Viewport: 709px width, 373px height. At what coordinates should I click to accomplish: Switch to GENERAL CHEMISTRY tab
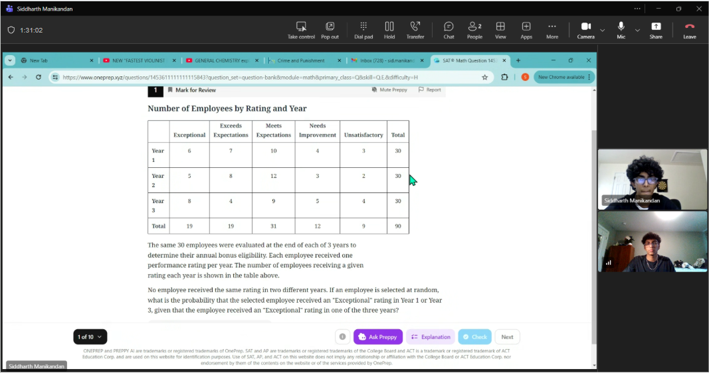[x=223, y=60]
